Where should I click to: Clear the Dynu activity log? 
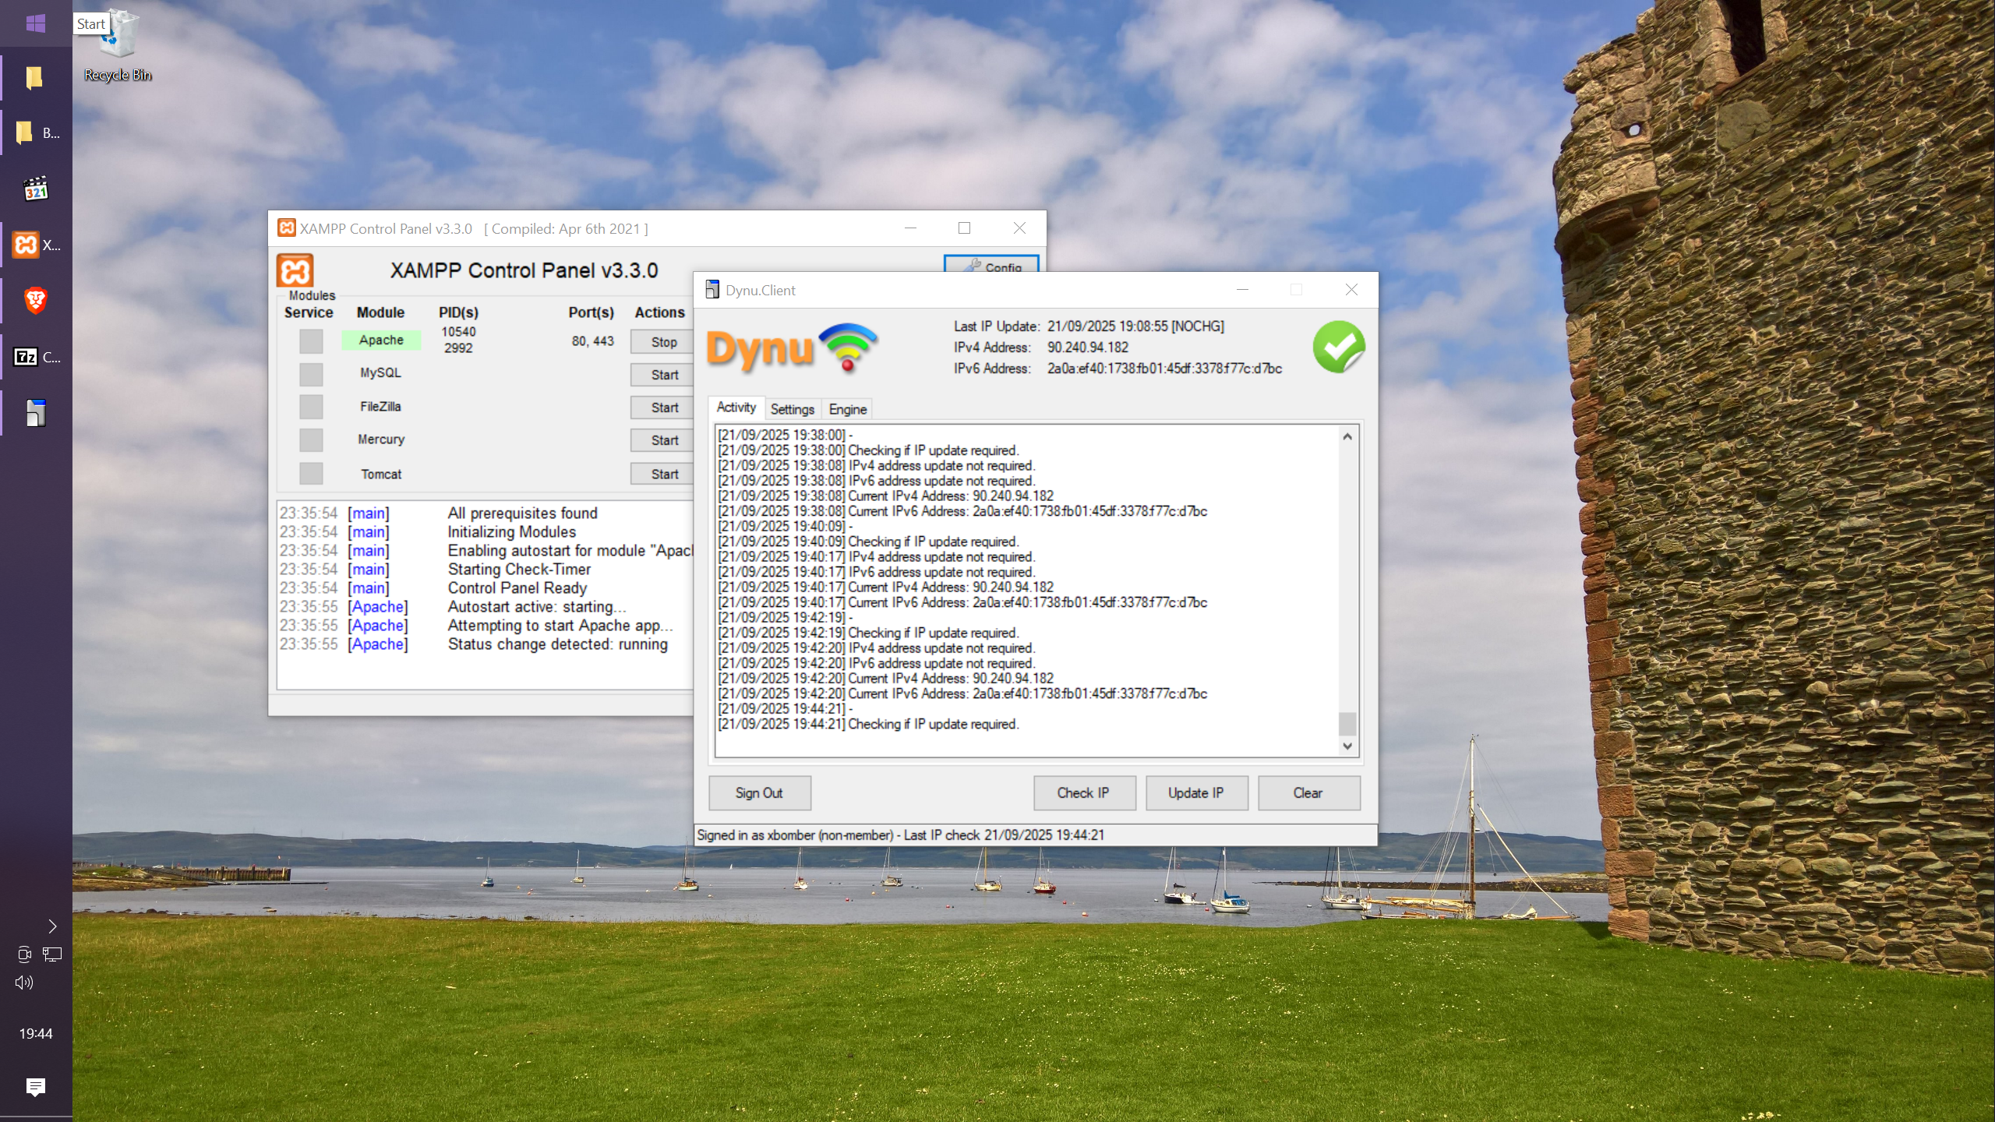1308,793
